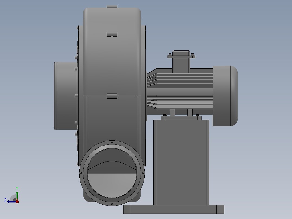Select the cylindrical inlet duct of the blower
292x219 pixels.
tap(66, 96)
